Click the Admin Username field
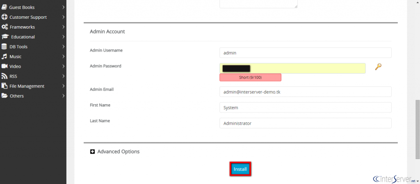 pyautogui.click(x=305, y=53)
